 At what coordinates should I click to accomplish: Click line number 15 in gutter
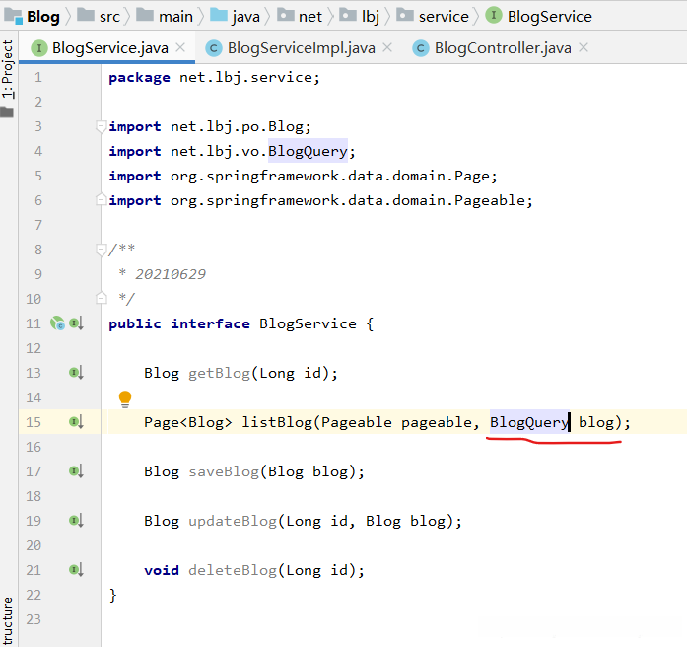point(34,422)
